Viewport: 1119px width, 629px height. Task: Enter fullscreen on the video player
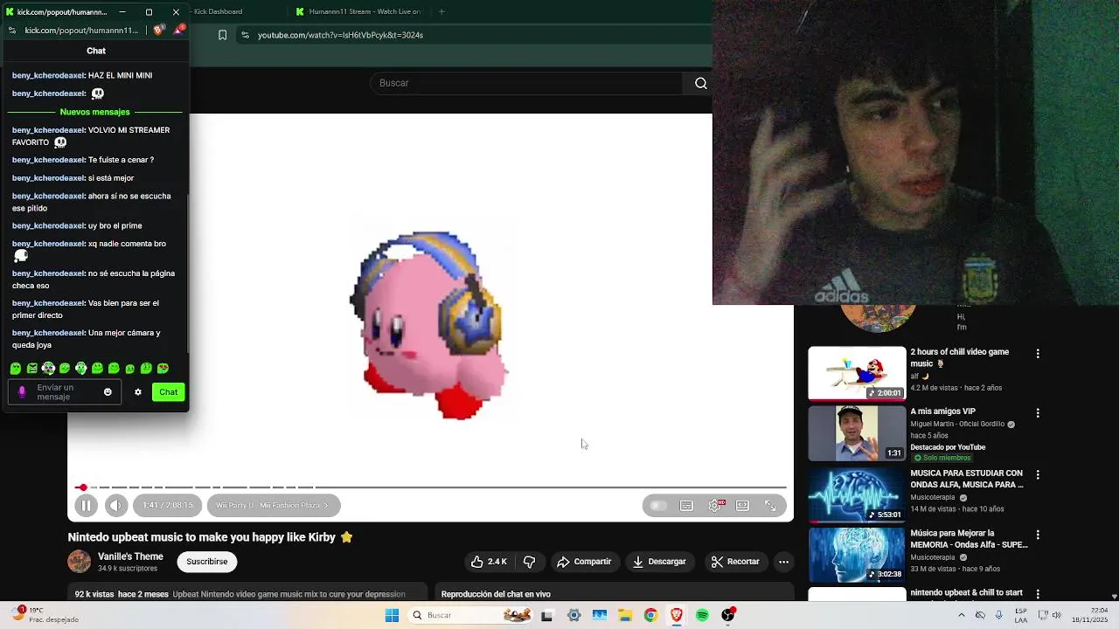(x=770, y=505)
